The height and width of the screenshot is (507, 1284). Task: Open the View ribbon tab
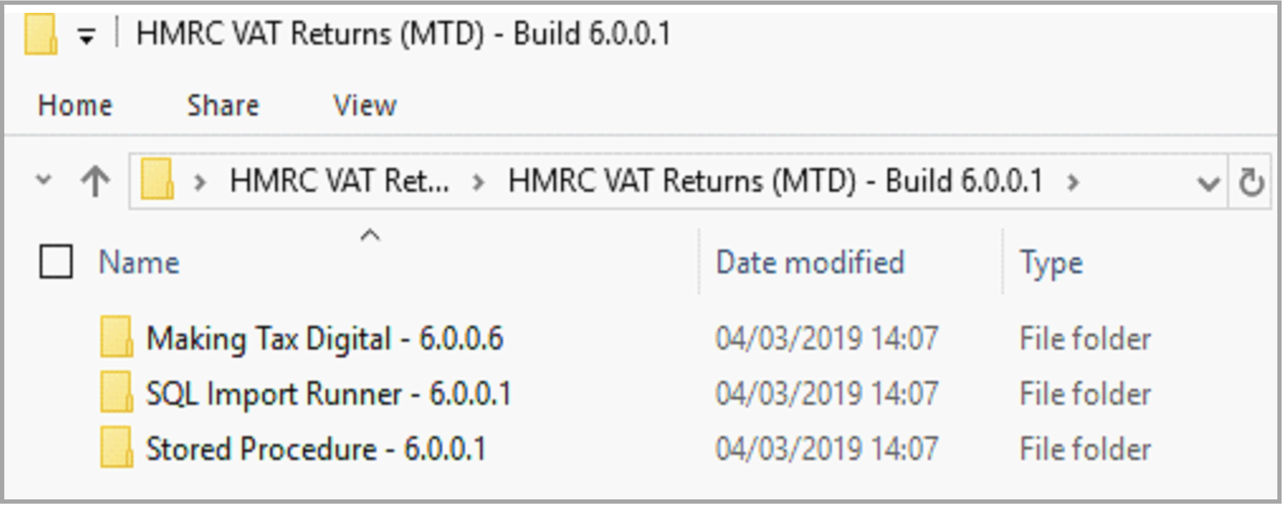pos(365,105)
